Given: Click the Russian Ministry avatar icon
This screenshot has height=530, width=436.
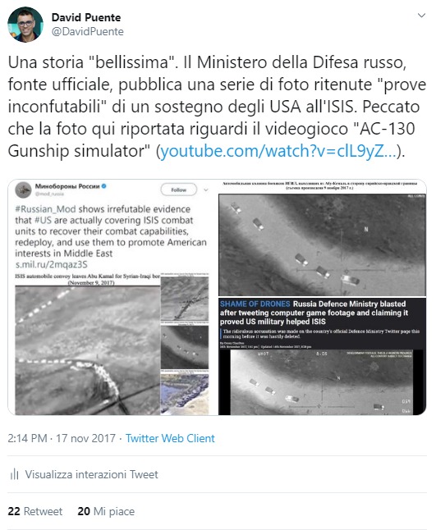Looking at the screenshot, I should click(23, 190).
